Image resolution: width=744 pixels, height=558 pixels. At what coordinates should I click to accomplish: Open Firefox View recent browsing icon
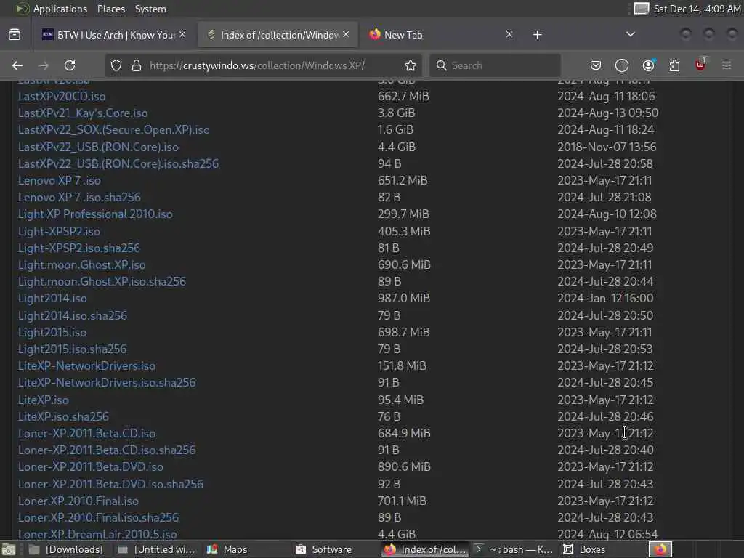point(15,35)
